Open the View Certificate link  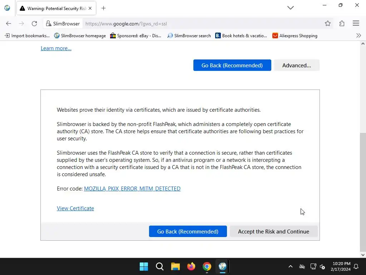(75, 208)
